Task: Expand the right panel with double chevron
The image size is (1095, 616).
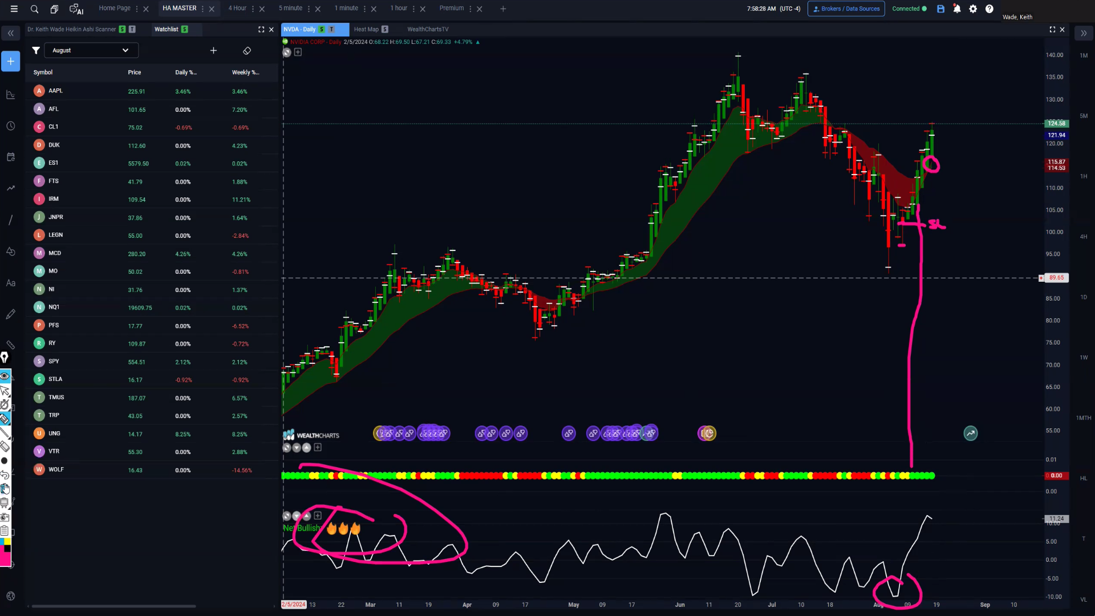Action: [1084, 33]
